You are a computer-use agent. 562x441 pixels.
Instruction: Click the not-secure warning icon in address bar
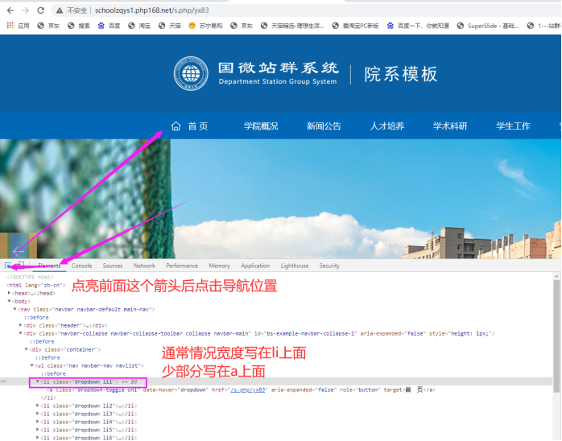tap(61, 10)
